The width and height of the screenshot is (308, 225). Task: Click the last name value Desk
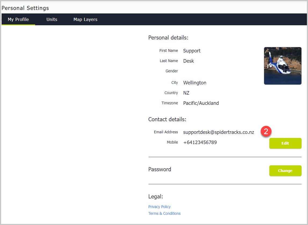pyautogui.click(x=189, y=61)
